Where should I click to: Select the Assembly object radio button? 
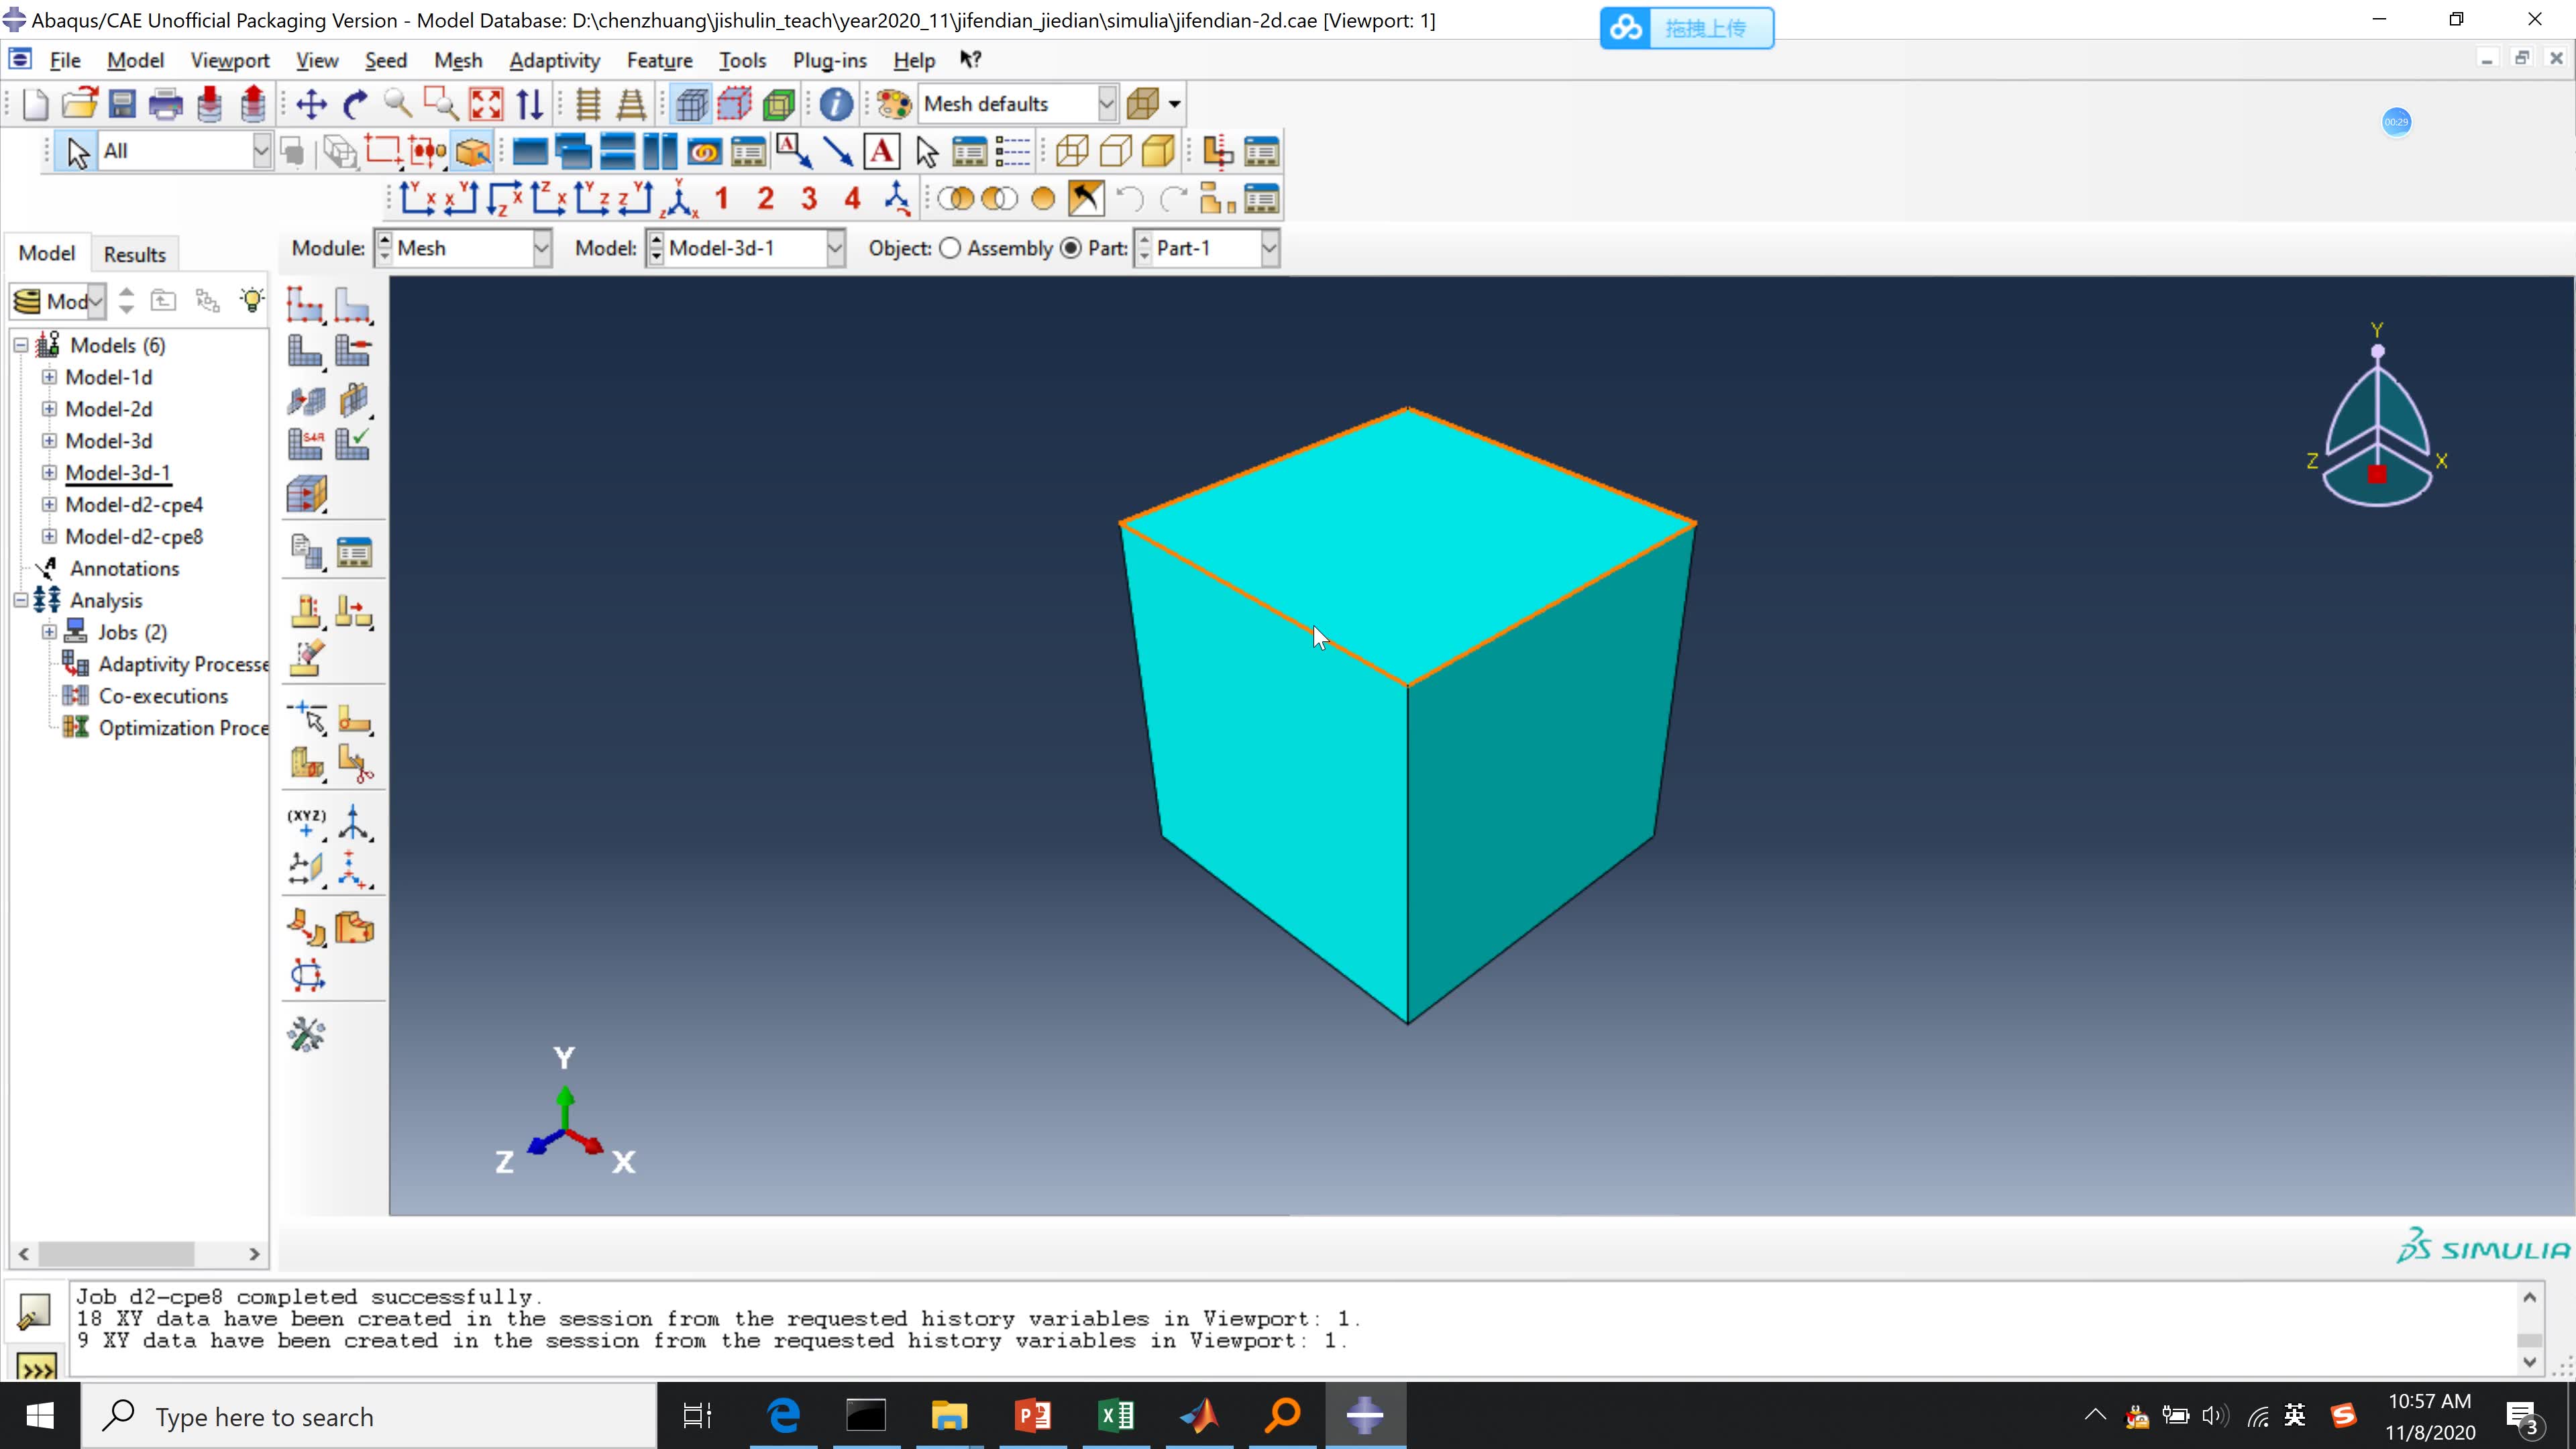[x=949, y=248]
